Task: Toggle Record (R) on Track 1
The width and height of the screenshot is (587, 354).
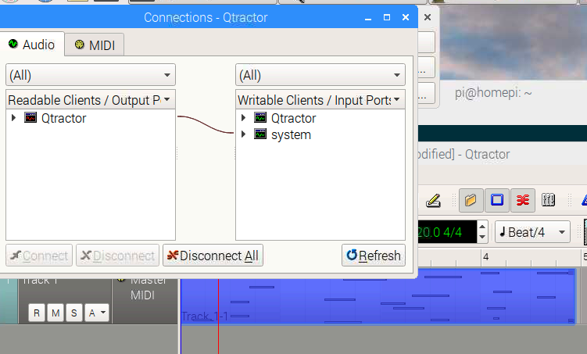Action: (x=37, y=313)
